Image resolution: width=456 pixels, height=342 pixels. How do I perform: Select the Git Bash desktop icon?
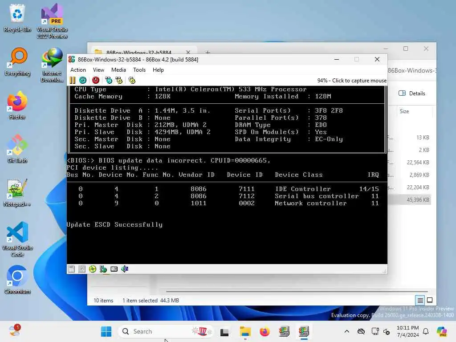[x=17, y=149]
